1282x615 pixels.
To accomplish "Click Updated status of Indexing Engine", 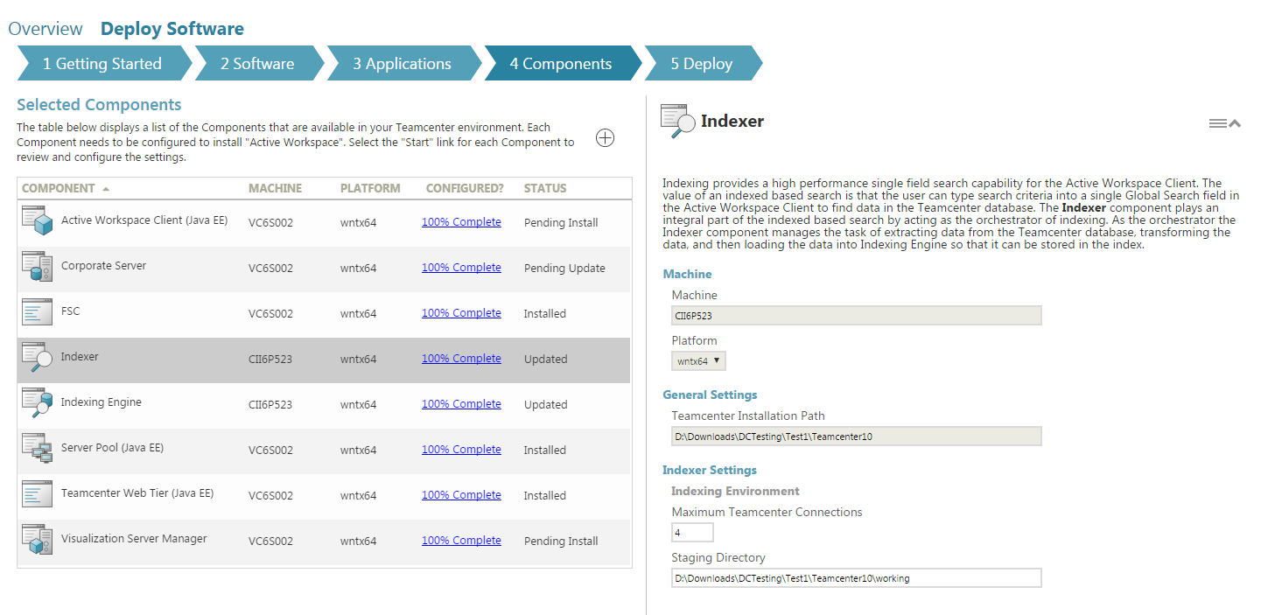I will point(545,405).
